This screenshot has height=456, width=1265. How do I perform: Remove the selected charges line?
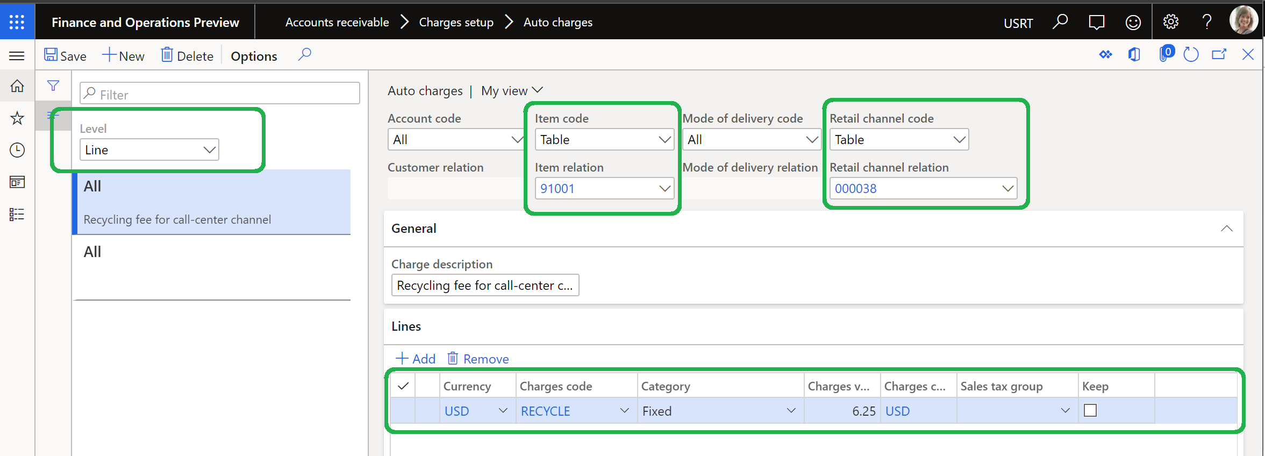tap(478, 359)
